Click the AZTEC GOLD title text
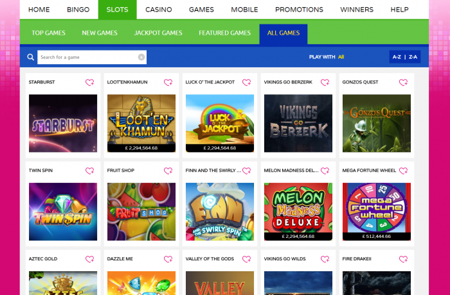The height and width of the screenshot is (295, 450). point(43,259)
